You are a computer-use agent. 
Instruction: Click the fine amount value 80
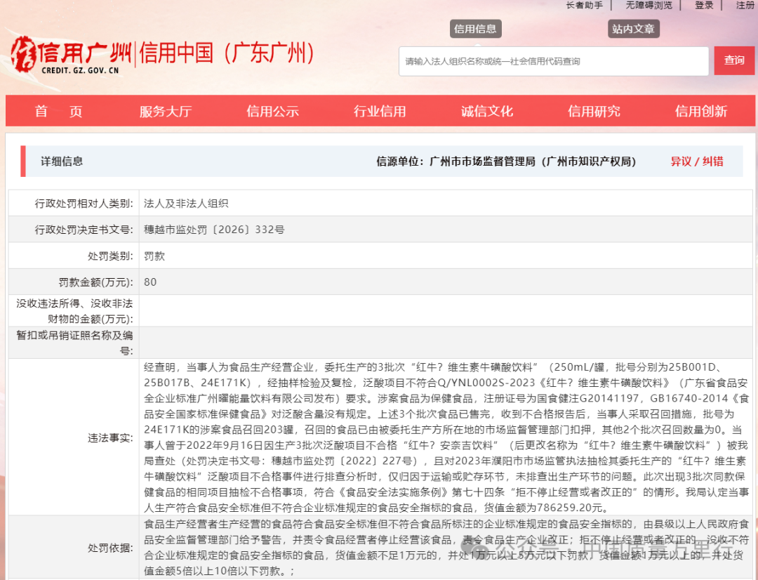tap(150, 282)
